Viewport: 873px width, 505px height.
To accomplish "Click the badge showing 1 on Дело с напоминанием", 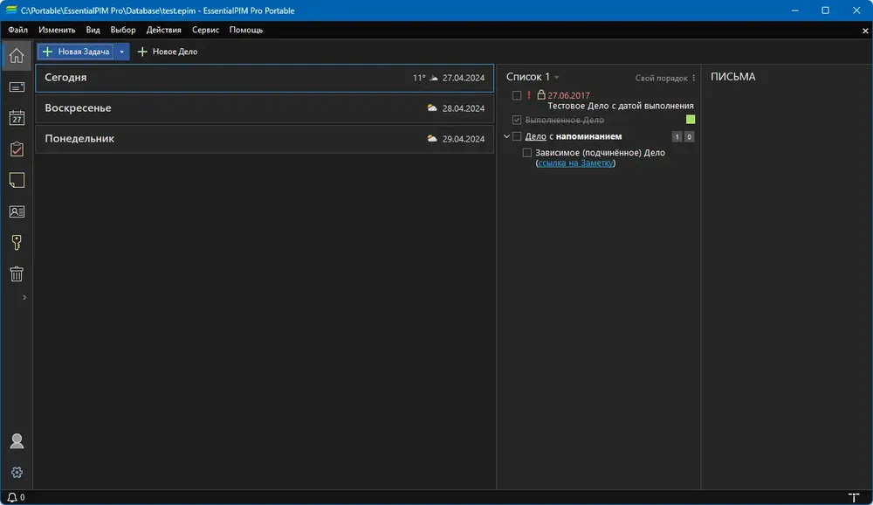I will (677, 136).
